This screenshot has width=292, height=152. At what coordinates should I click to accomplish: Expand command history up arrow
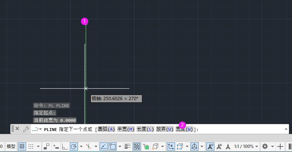tap(286, 129)
